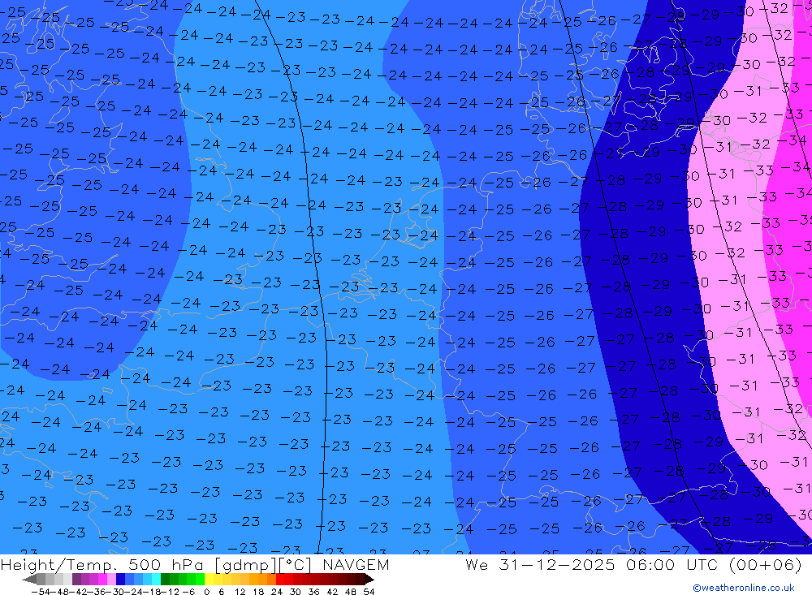Click the dark maroon right arrow tip of legend
Screen dimensions: 812x595
coord(369,579)
